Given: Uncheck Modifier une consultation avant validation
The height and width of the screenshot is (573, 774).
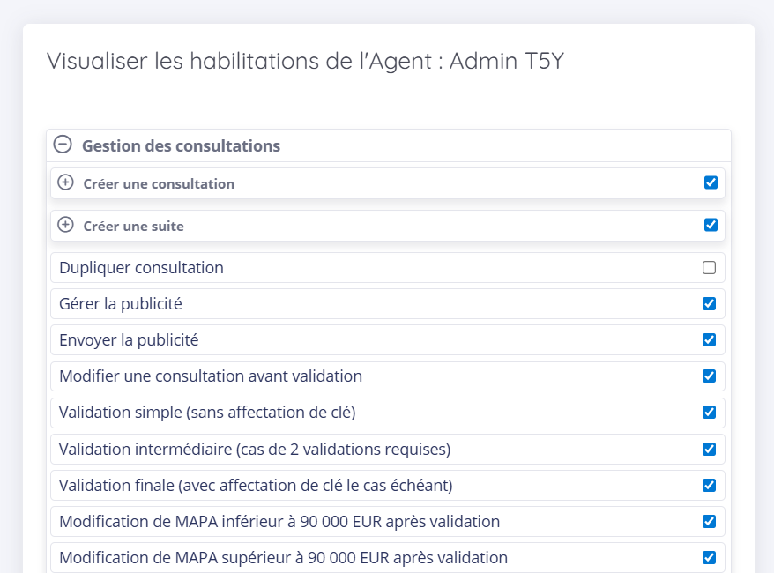Looking at the screenshot, I should coord(709,376).
